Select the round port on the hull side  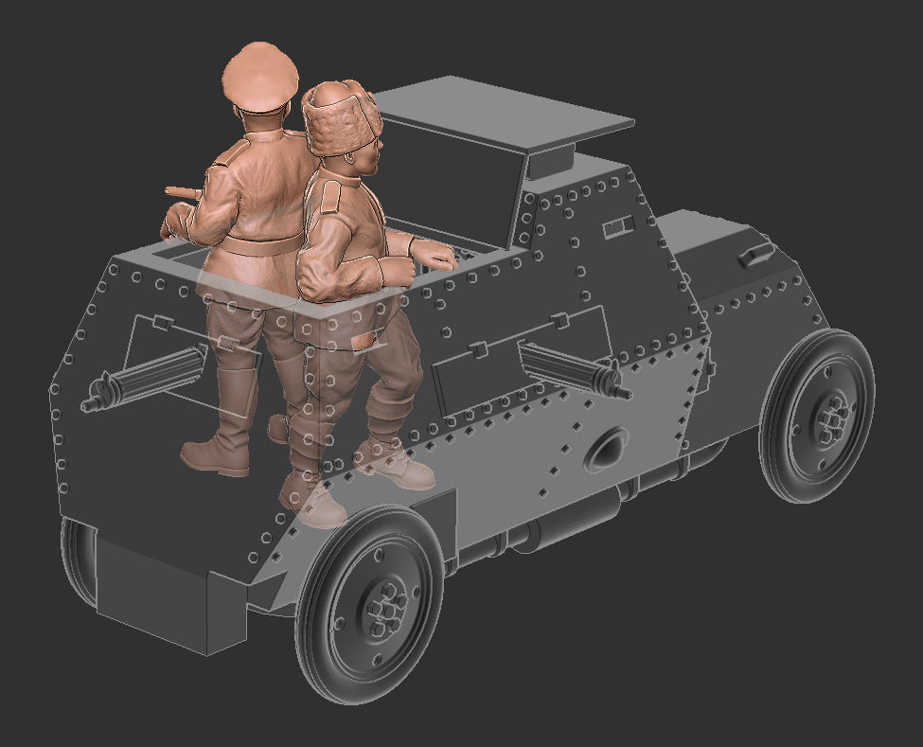607,448
